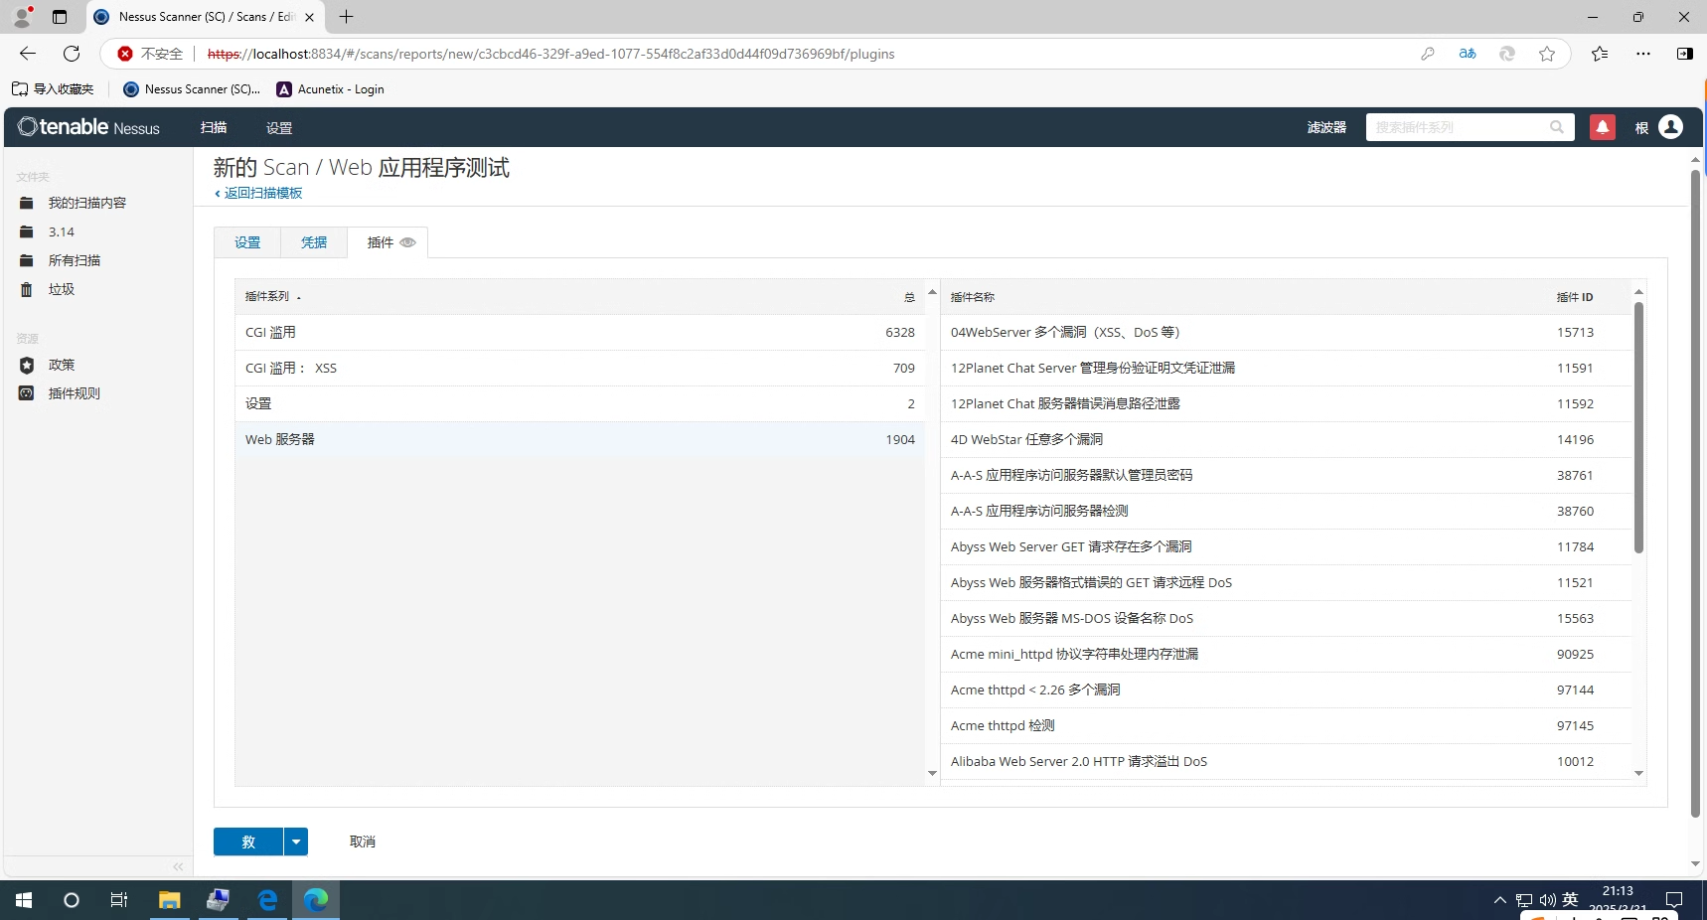1707x920 pixels.
Task: Sort by 插件名称 column header
Action: [x=973, y=297]
